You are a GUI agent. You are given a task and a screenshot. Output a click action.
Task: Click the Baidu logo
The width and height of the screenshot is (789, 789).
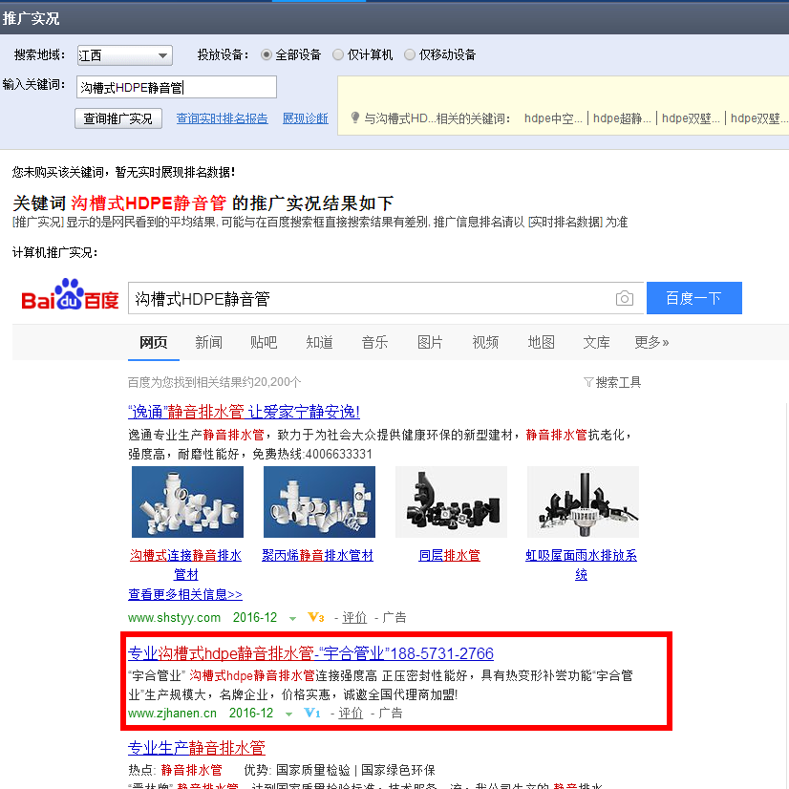[x=70, y=294]
